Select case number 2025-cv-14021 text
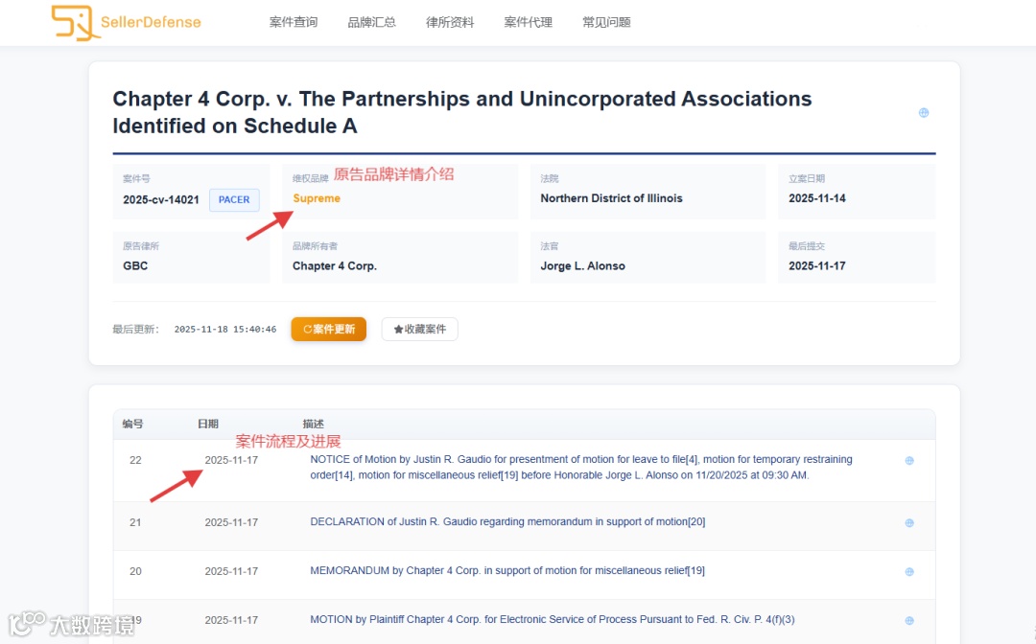 160,200
